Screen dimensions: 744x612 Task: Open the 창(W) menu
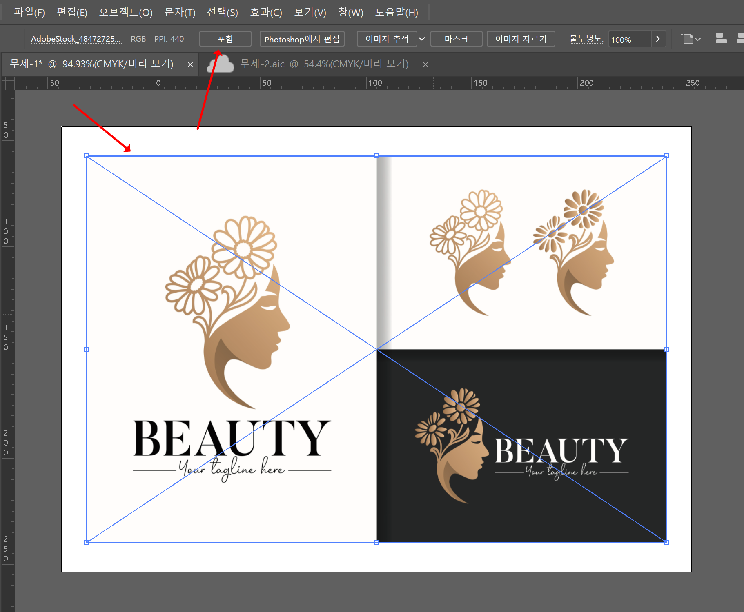click(351, 12)
